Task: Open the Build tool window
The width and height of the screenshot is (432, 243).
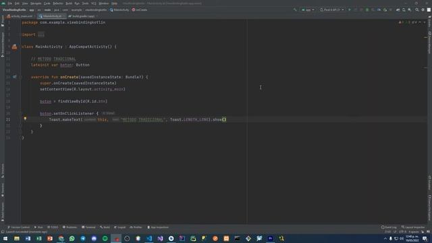Action: coord(105,227)
